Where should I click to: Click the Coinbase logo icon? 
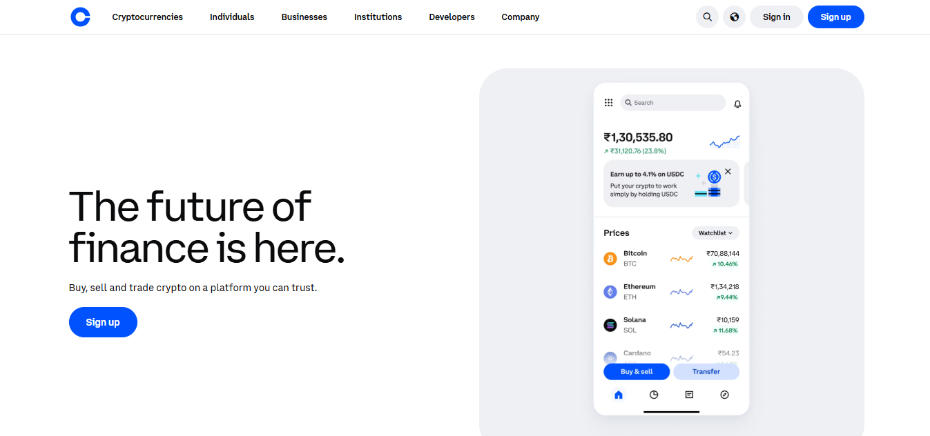80,17
